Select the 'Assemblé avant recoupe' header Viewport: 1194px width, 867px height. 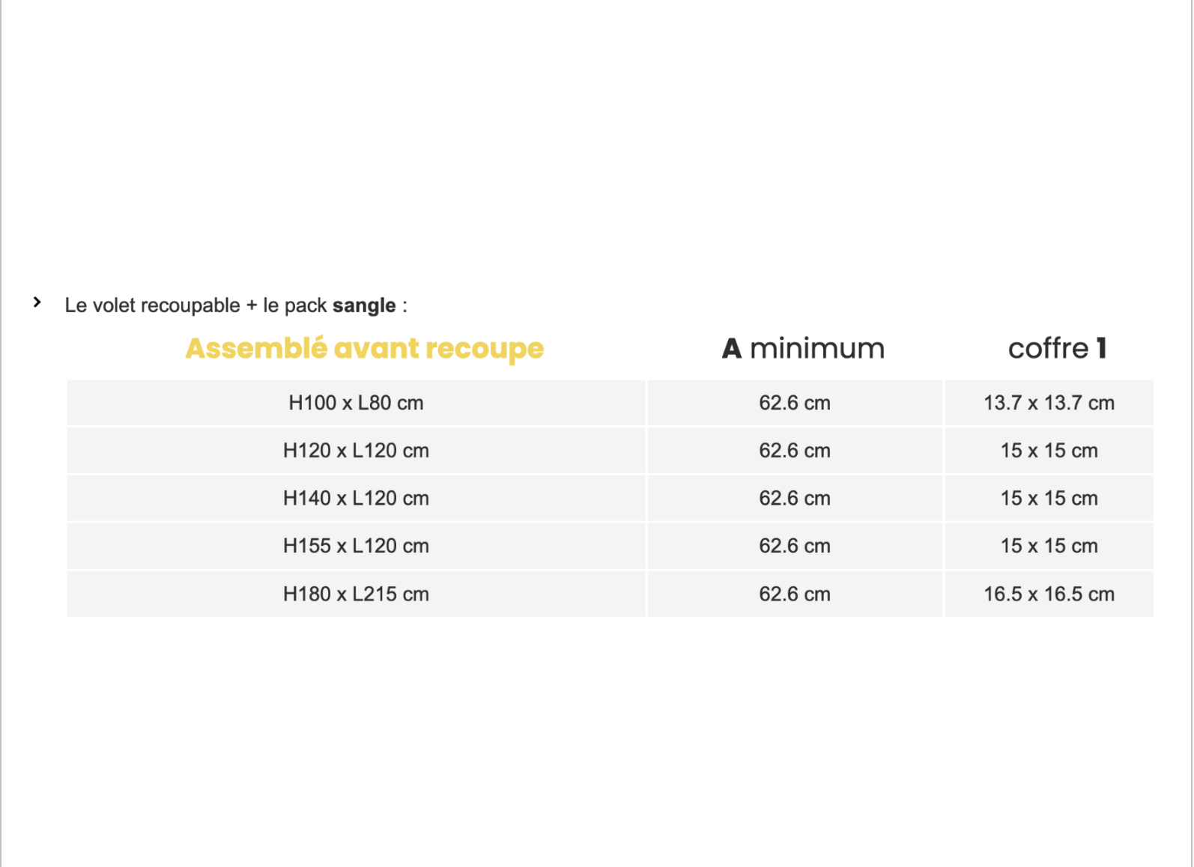[364, 349]
